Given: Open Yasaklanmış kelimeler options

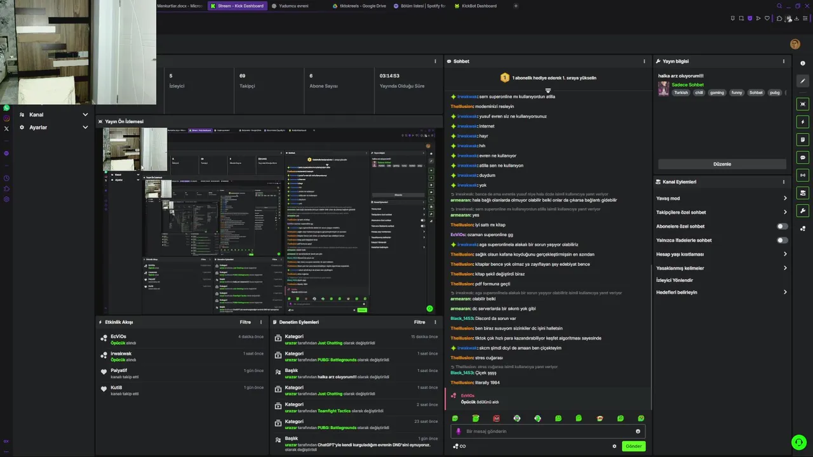Looking at the screenshot, I should click(722, 268).
